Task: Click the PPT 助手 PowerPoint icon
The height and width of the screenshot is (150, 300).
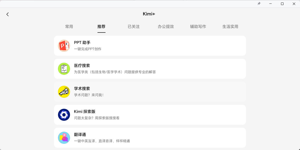Action: click(x=64, y=46)
